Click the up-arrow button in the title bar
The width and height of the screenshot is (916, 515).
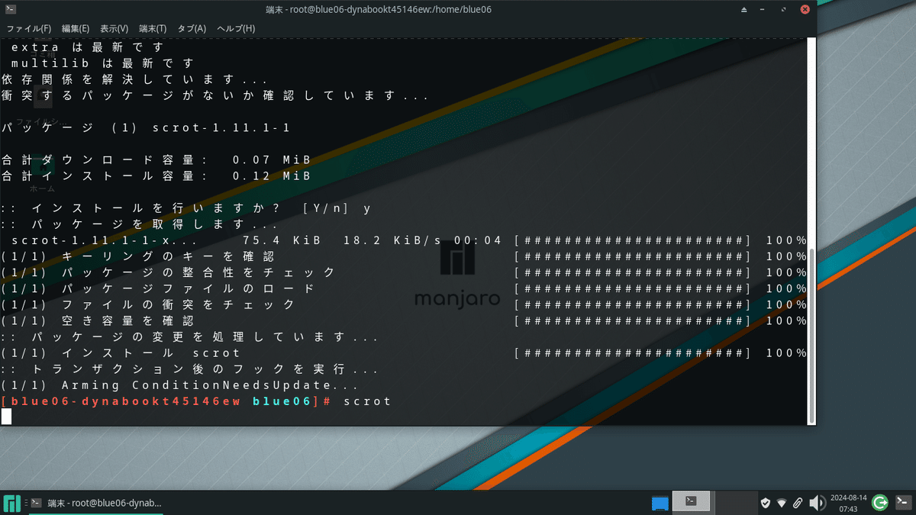[x=744, y=9]
